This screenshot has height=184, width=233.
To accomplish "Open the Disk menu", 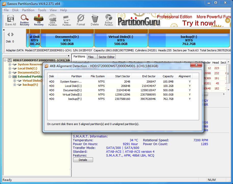I will 16,10.
